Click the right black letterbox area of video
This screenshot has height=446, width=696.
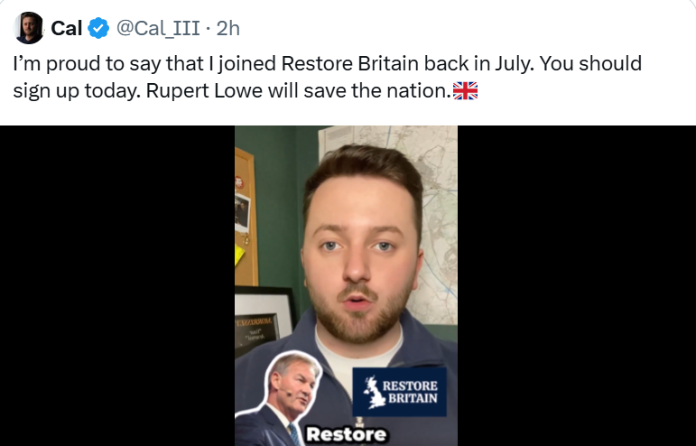(577, 286)
